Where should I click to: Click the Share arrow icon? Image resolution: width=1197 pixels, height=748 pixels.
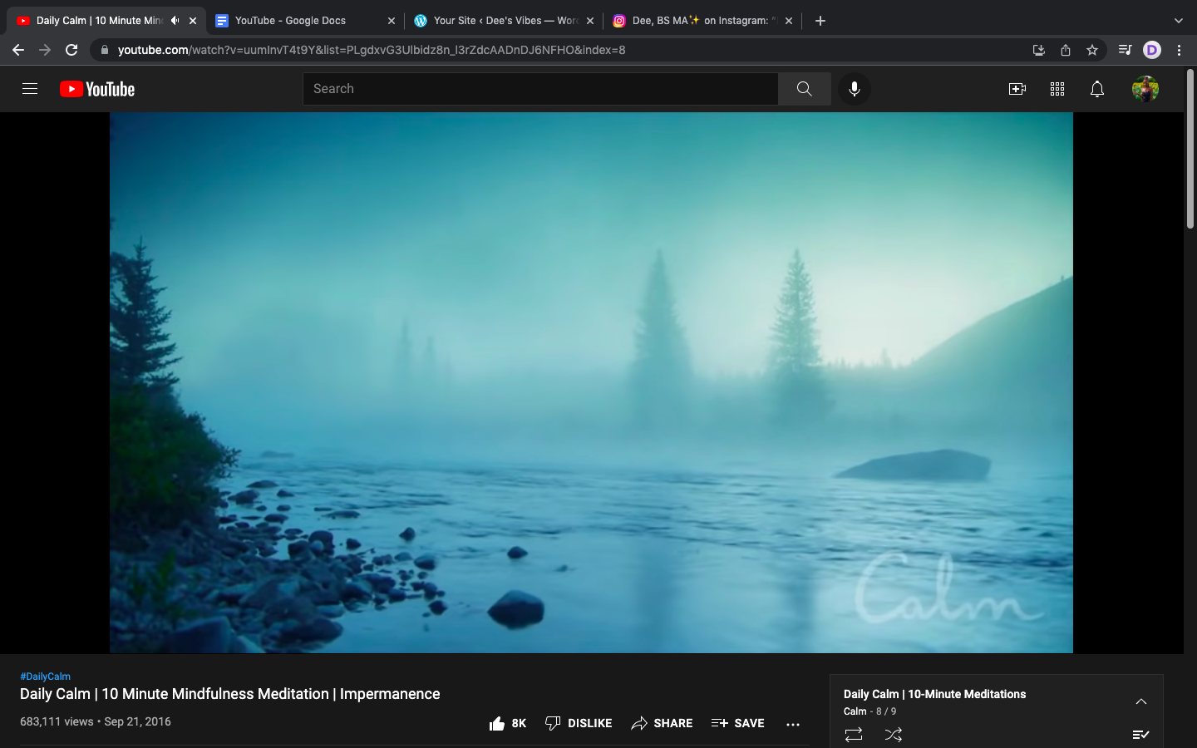click(638, 723)
